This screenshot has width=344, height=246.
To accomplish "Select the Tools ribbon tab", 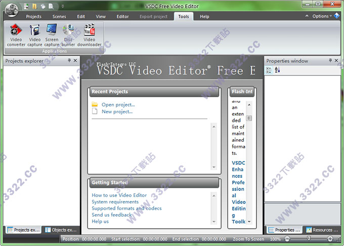I will pyautogui.click(x=184, y=17).
